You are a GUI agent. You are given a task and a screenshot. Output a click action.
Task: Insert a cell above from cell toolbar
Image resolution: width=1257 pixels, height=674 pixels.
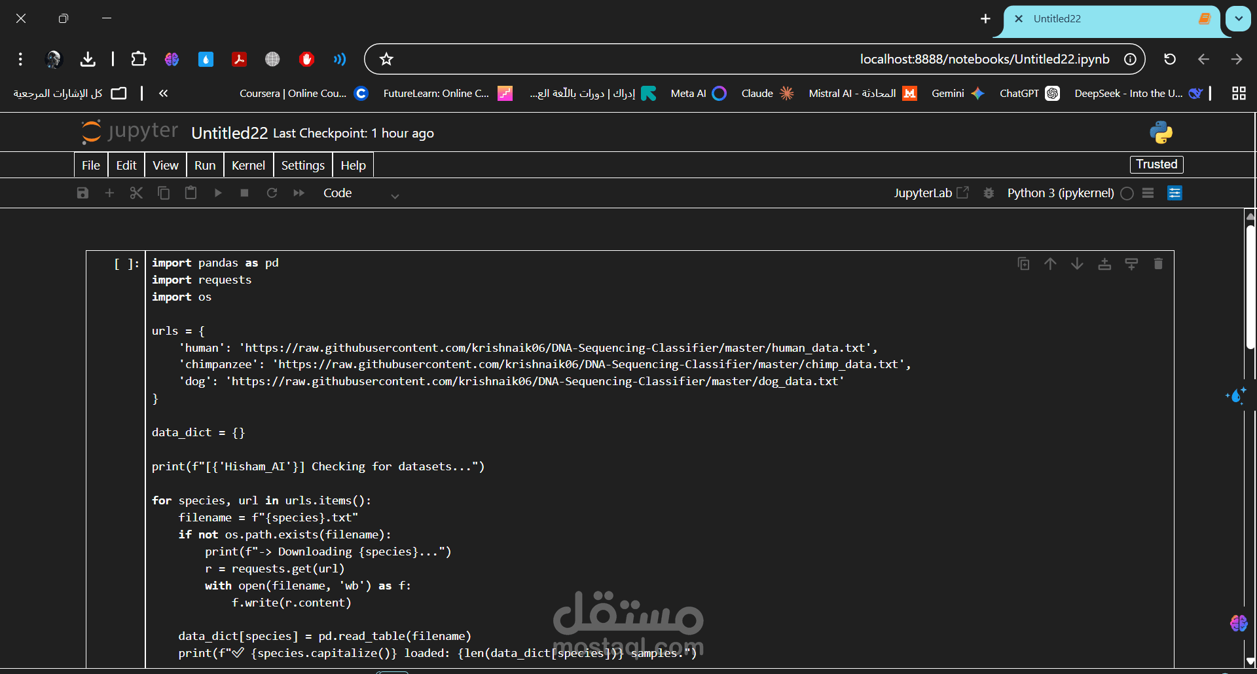click(1104, 263)
